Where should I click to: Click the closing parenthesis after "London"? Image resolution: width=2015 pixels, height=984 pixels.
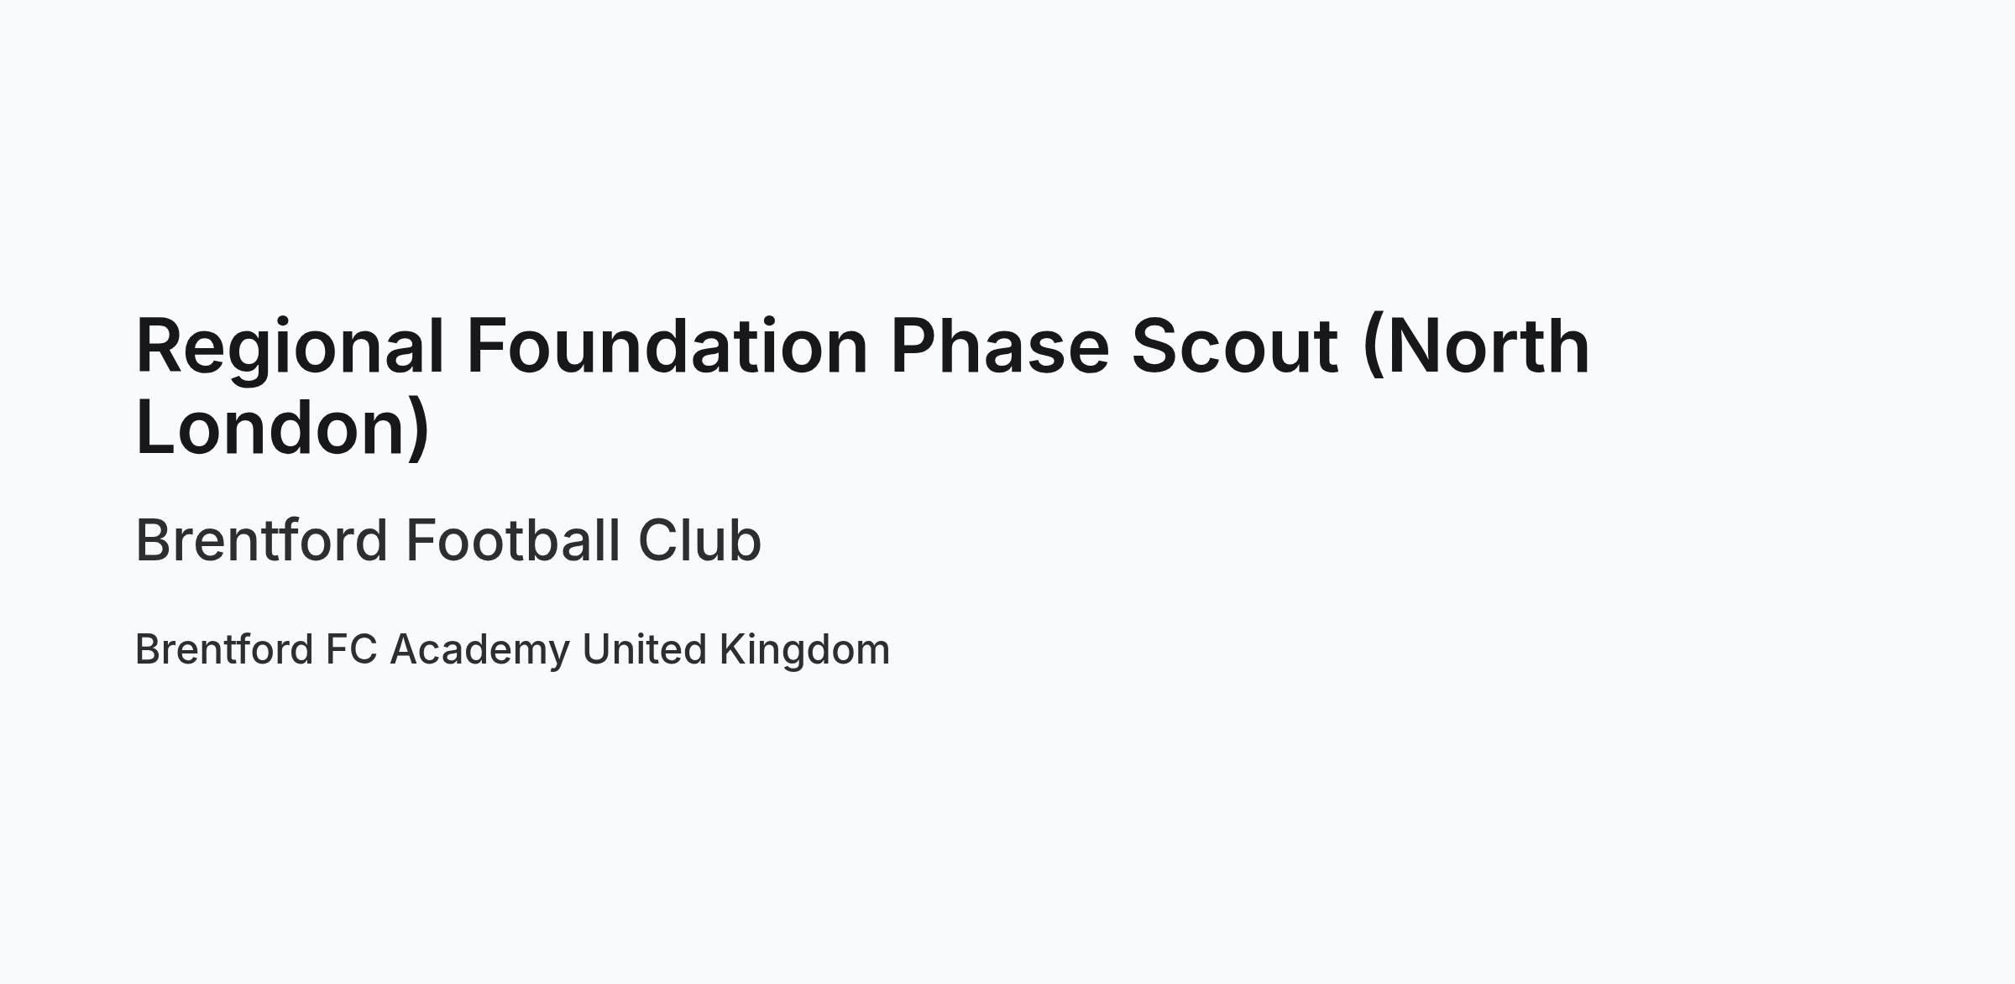(x=421, y=428)
